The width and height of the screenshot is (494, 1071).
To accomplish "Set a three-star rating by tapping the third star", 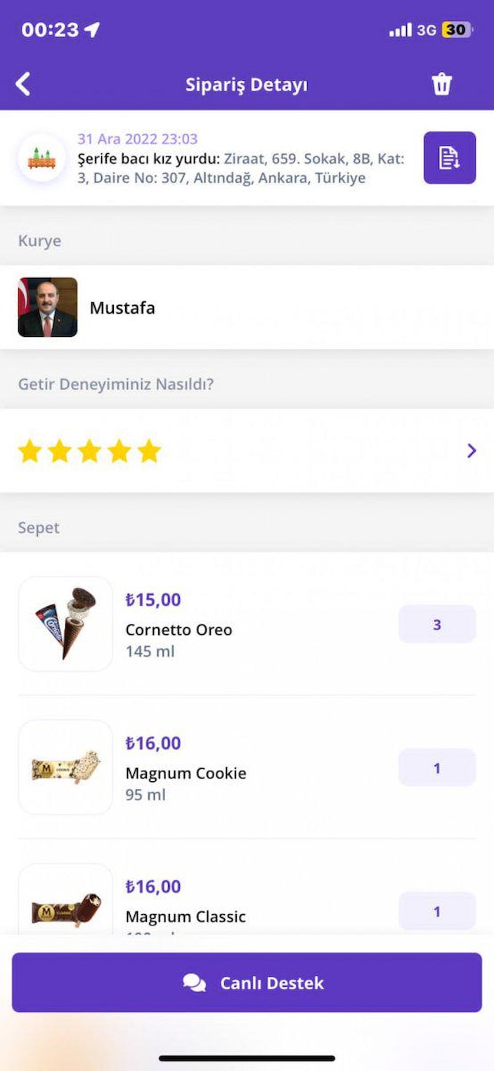I will tap(91, 450).
